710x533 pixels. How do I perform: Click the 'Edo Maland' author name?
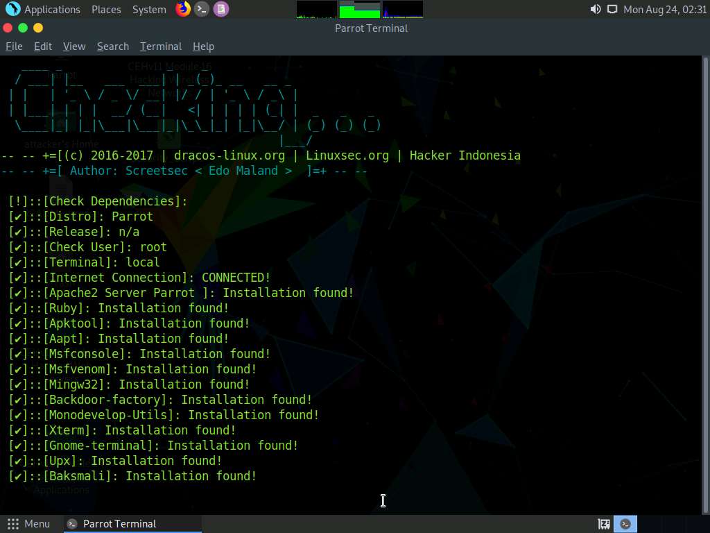[243, 171]
